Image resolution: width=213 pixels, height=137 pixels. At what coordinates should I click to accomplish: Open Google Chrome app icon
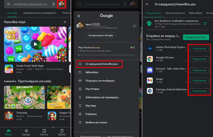pos(150,59)
